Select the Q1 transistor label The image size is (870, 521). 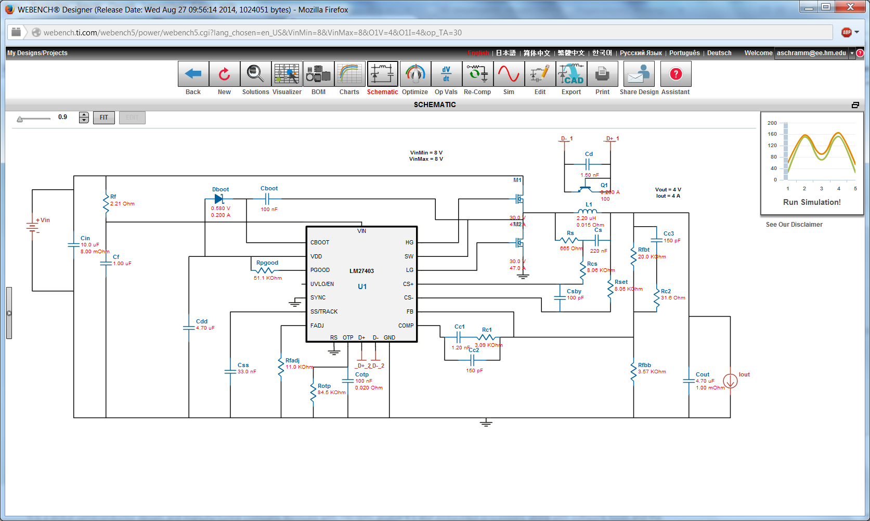[x=604, y=185]
